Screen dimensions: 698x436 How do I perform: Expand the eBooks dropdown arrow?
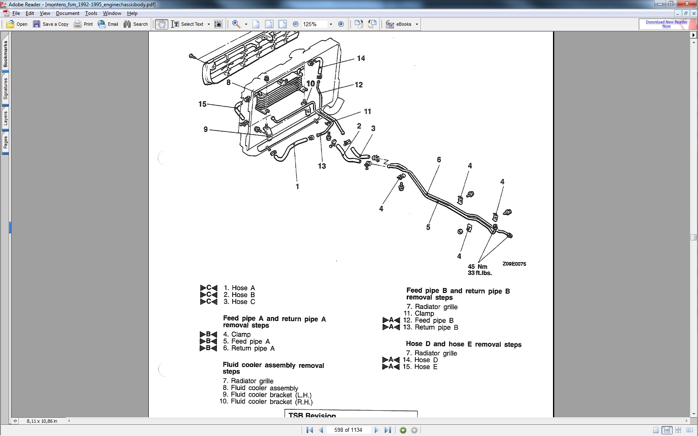417,24
